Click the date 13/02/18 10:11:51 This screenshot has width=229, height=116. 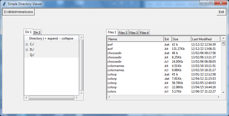203,66
